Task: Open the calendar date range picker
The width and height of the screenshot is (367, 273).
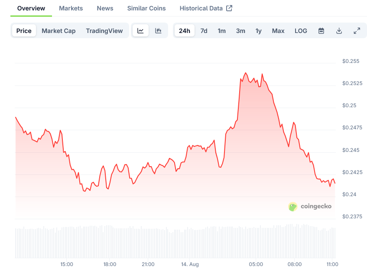Action: click(x=321, y=31)
